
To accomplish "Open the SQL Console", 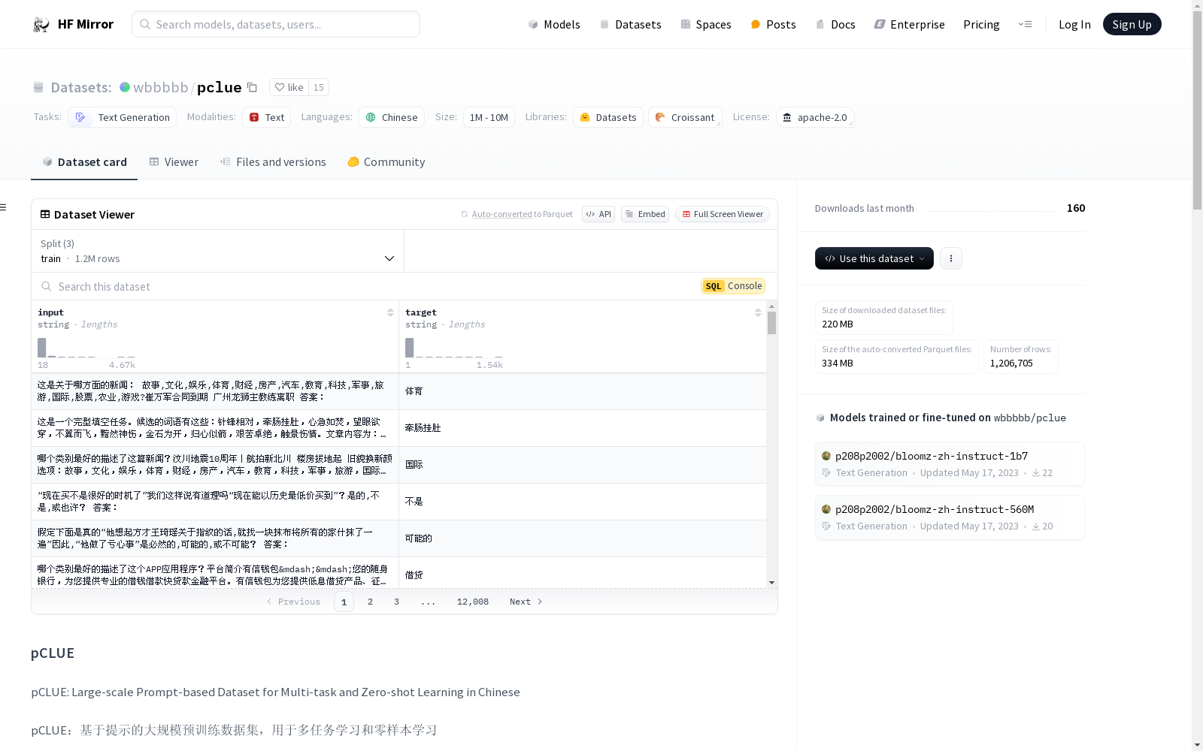I will (x=734, y=286).
